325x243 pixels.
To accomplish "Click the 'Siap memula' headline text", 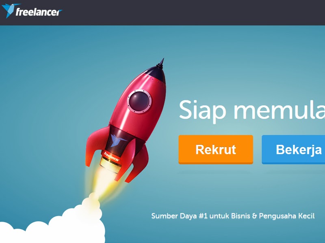I will click(252, 111).
